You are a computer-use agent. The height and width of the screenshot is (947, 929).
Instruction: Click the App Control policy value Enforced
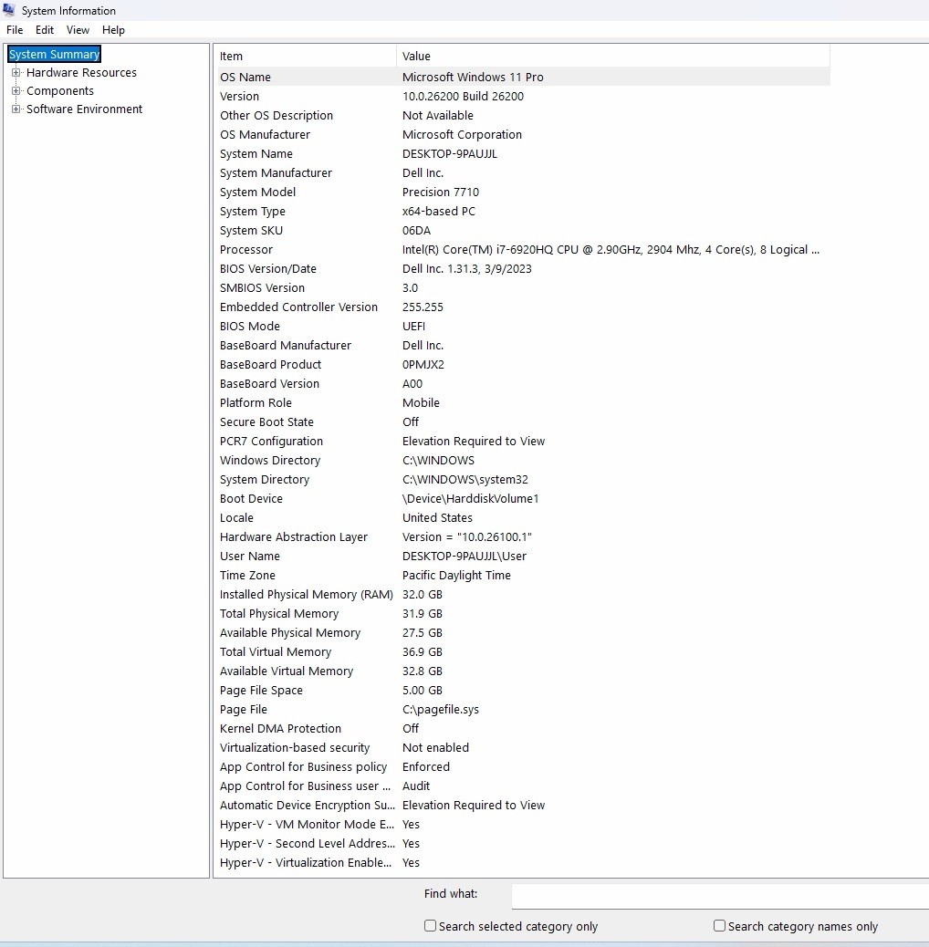426,767
